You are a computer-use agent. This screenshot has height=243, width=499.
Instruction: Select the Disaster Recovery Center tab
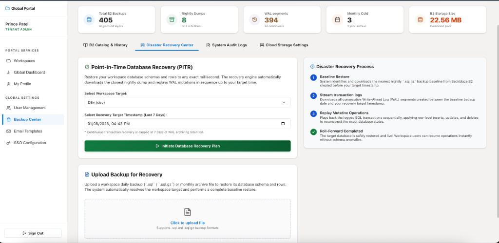(x=167, y=45)
